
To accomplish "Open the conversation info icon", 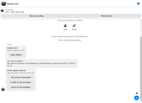I will point(138,4).
